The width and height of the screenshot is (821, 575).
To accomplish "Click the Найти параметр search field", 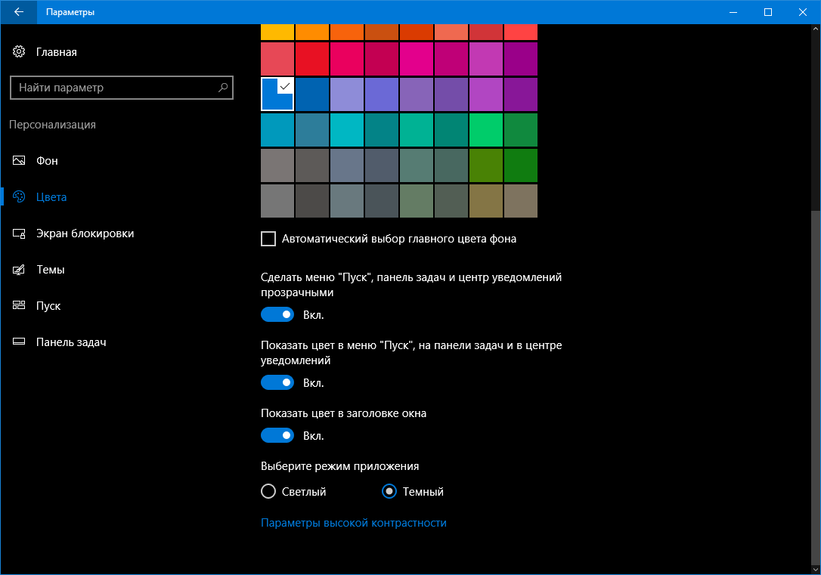I will (113, 88).
